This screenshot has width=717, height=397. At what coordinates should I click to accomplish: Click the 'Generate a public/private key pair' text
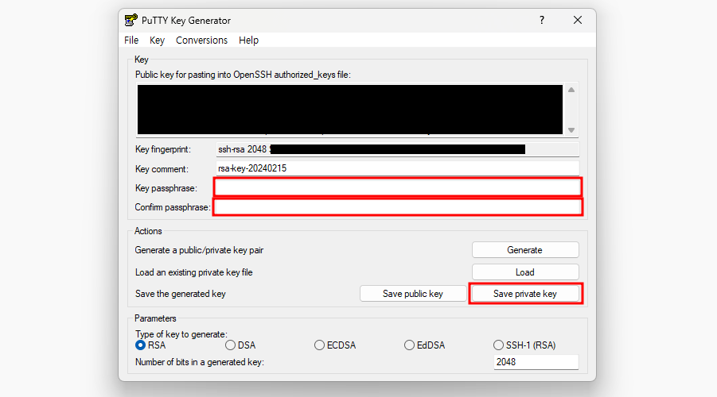pos(199,250)
